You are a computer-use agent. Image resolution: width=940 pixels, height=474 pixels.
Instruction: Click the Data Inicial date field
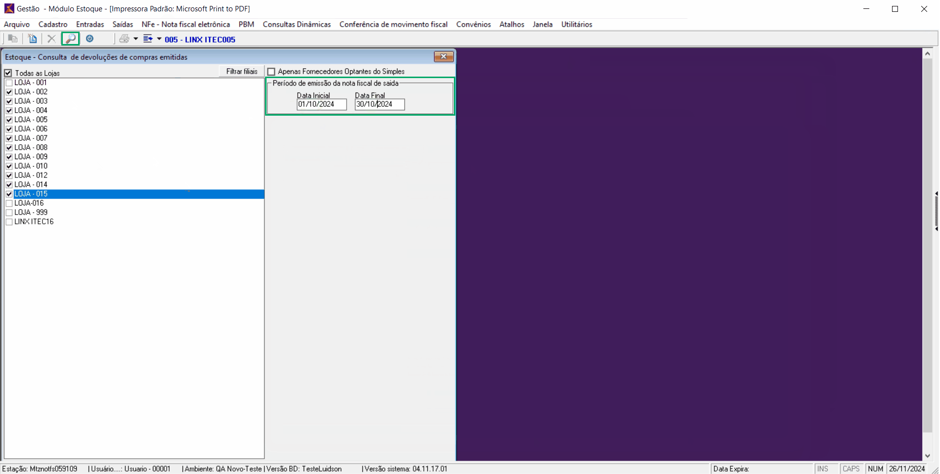click(322, 104)
